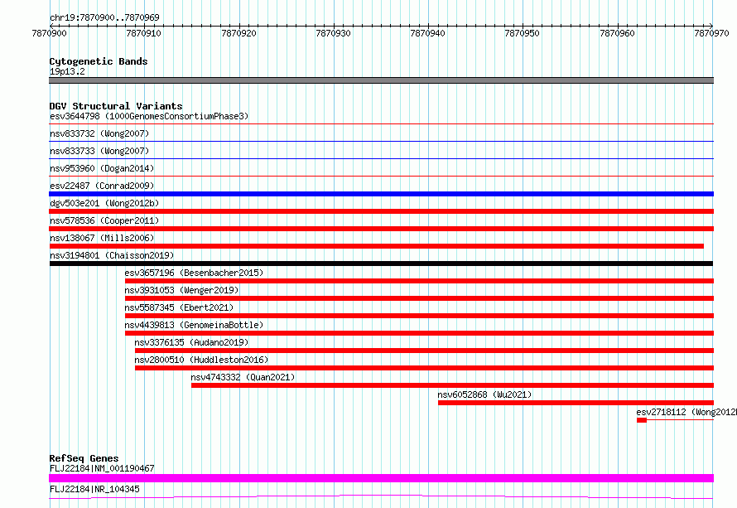Open variant nsv5587345 (Ebert2021)

[x=179, y=307]
